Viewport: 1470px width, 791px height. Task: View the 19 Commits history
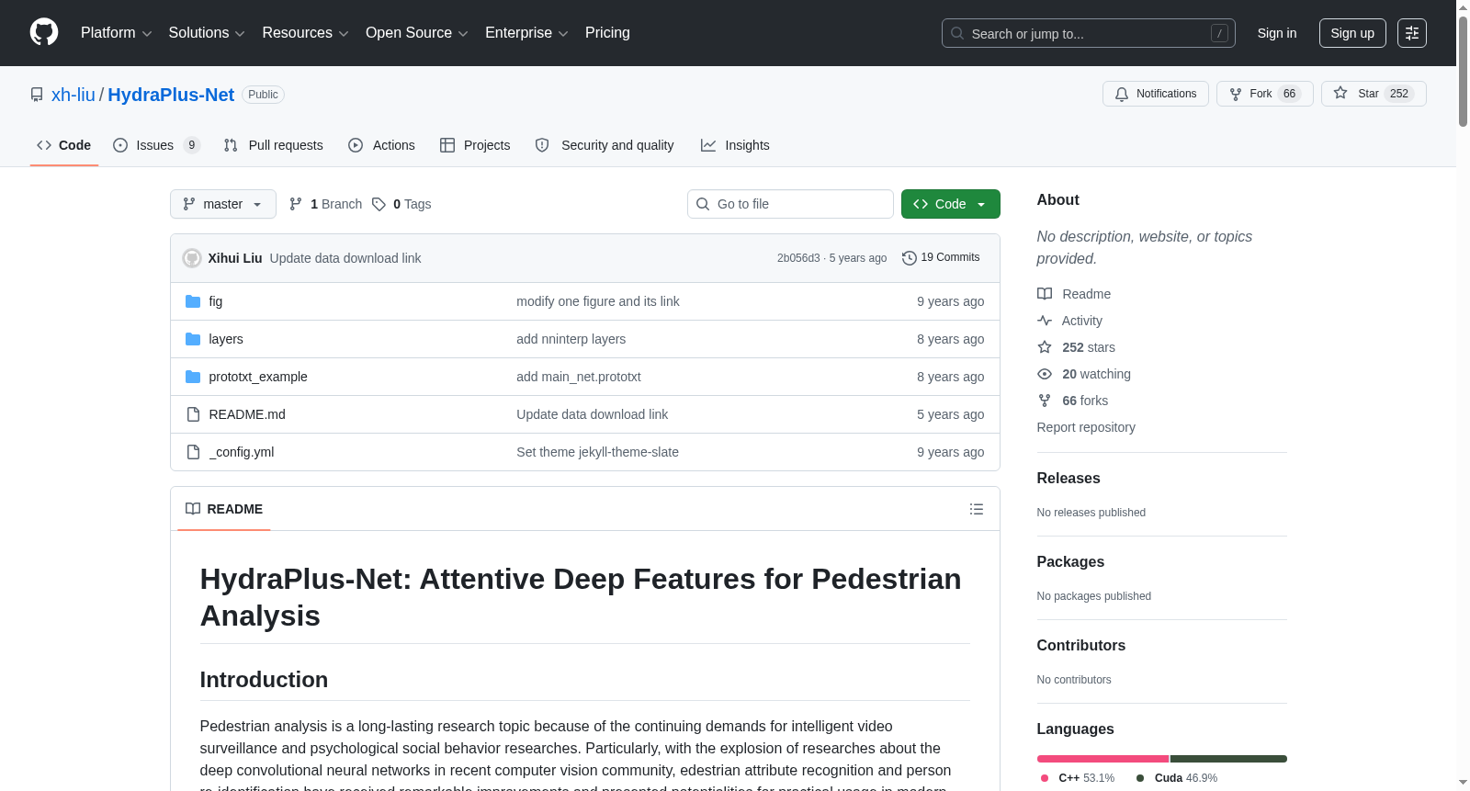point(942,258)
